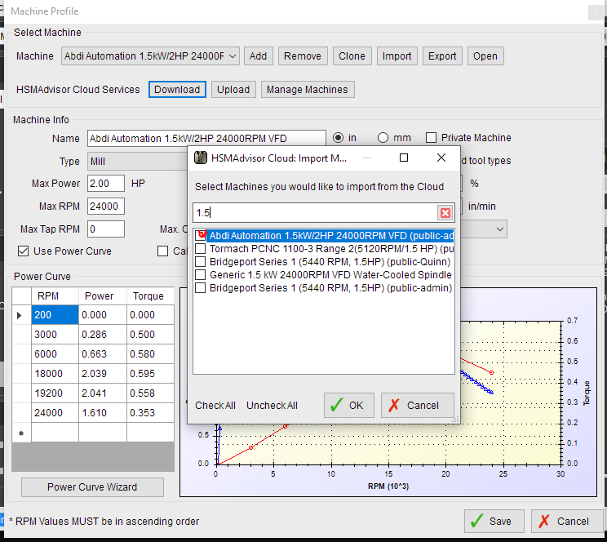Check Abdi Automation 1.5kW/2HP machine checkbox
The height and width of the screenshot is (542, 607).
click(x=201, y=236)
